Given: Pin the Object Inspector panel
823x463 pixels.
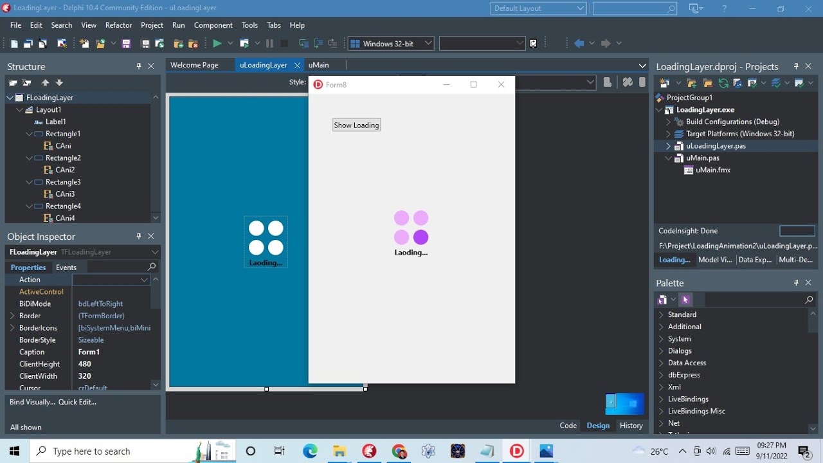Looking at the screenshot, I should (139, 237).
